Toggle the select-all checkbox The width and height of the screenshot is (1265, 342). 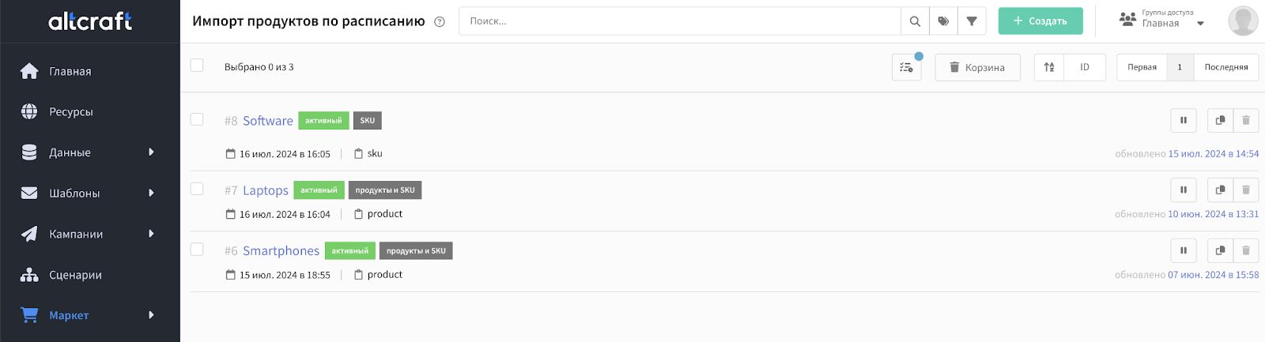point(197,66)
